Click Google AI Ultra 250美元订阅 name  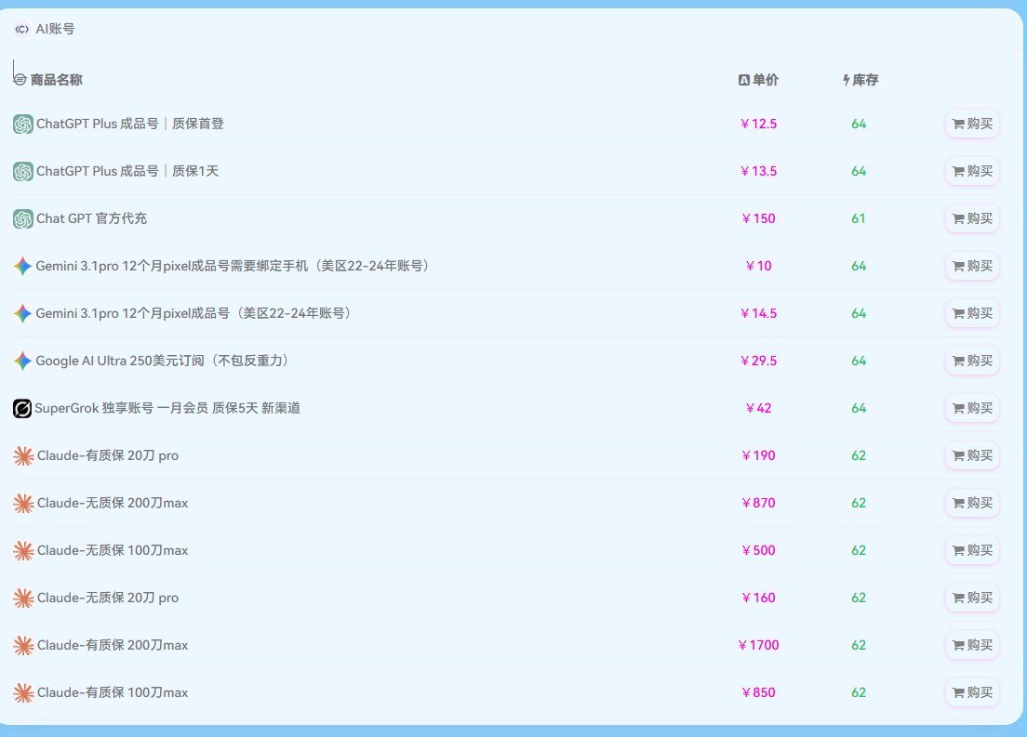164,361
